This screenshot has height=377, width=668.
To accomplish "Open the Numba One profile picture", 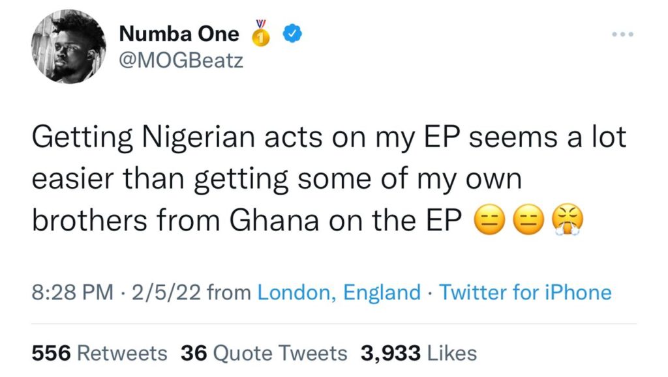I will 68,46.
